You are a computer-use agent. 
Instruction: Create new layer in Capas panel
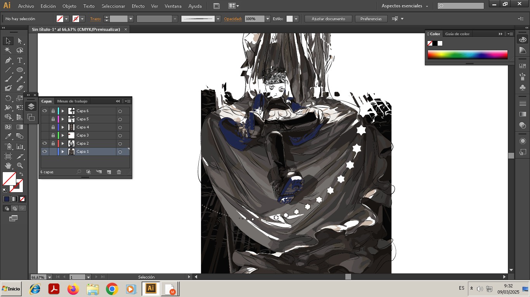(109, 172)
